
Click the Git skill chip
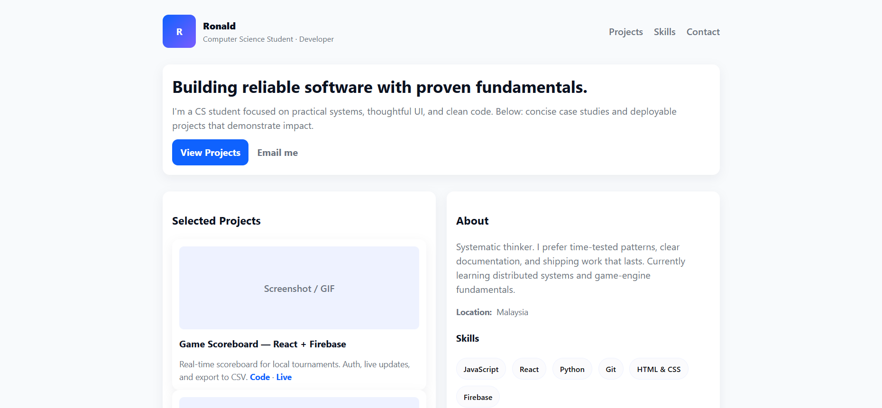[610, 369]
